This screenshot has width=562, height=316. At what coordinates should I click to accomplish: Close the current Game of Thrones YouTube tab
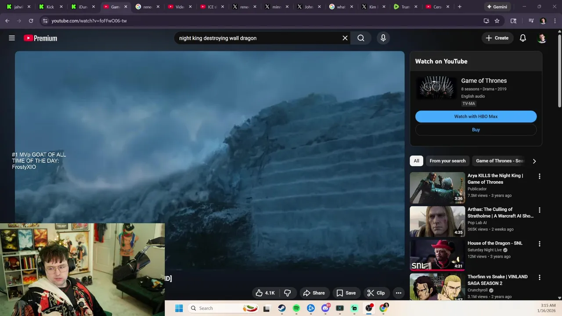126,7
